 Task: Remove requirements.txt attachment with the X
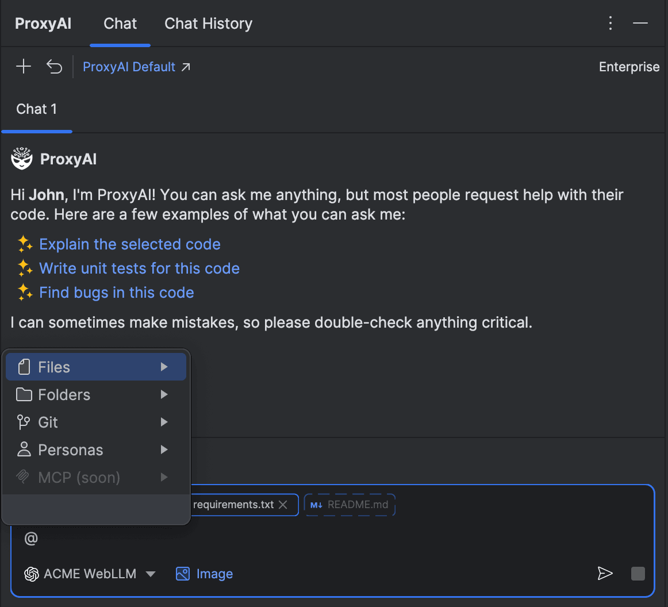coord(283,504)
